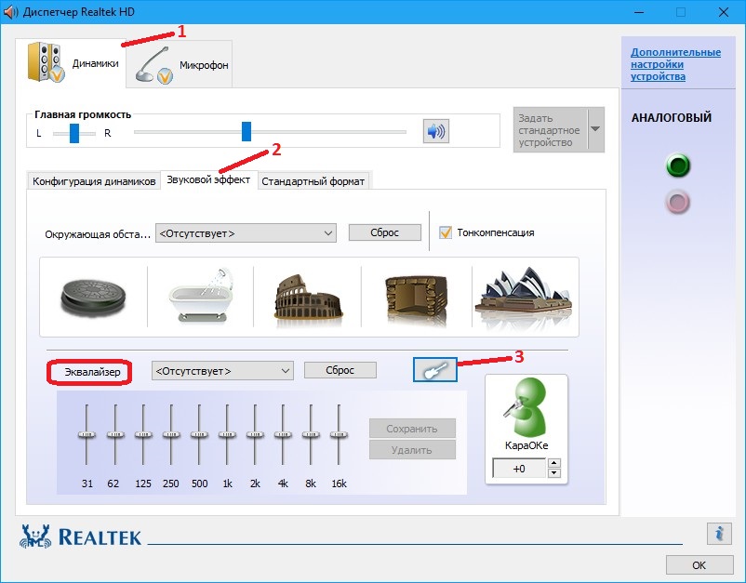746x583 pixels.
Task: Click the 500 Hz equalizer slider
Action: [x=199, y=434]
